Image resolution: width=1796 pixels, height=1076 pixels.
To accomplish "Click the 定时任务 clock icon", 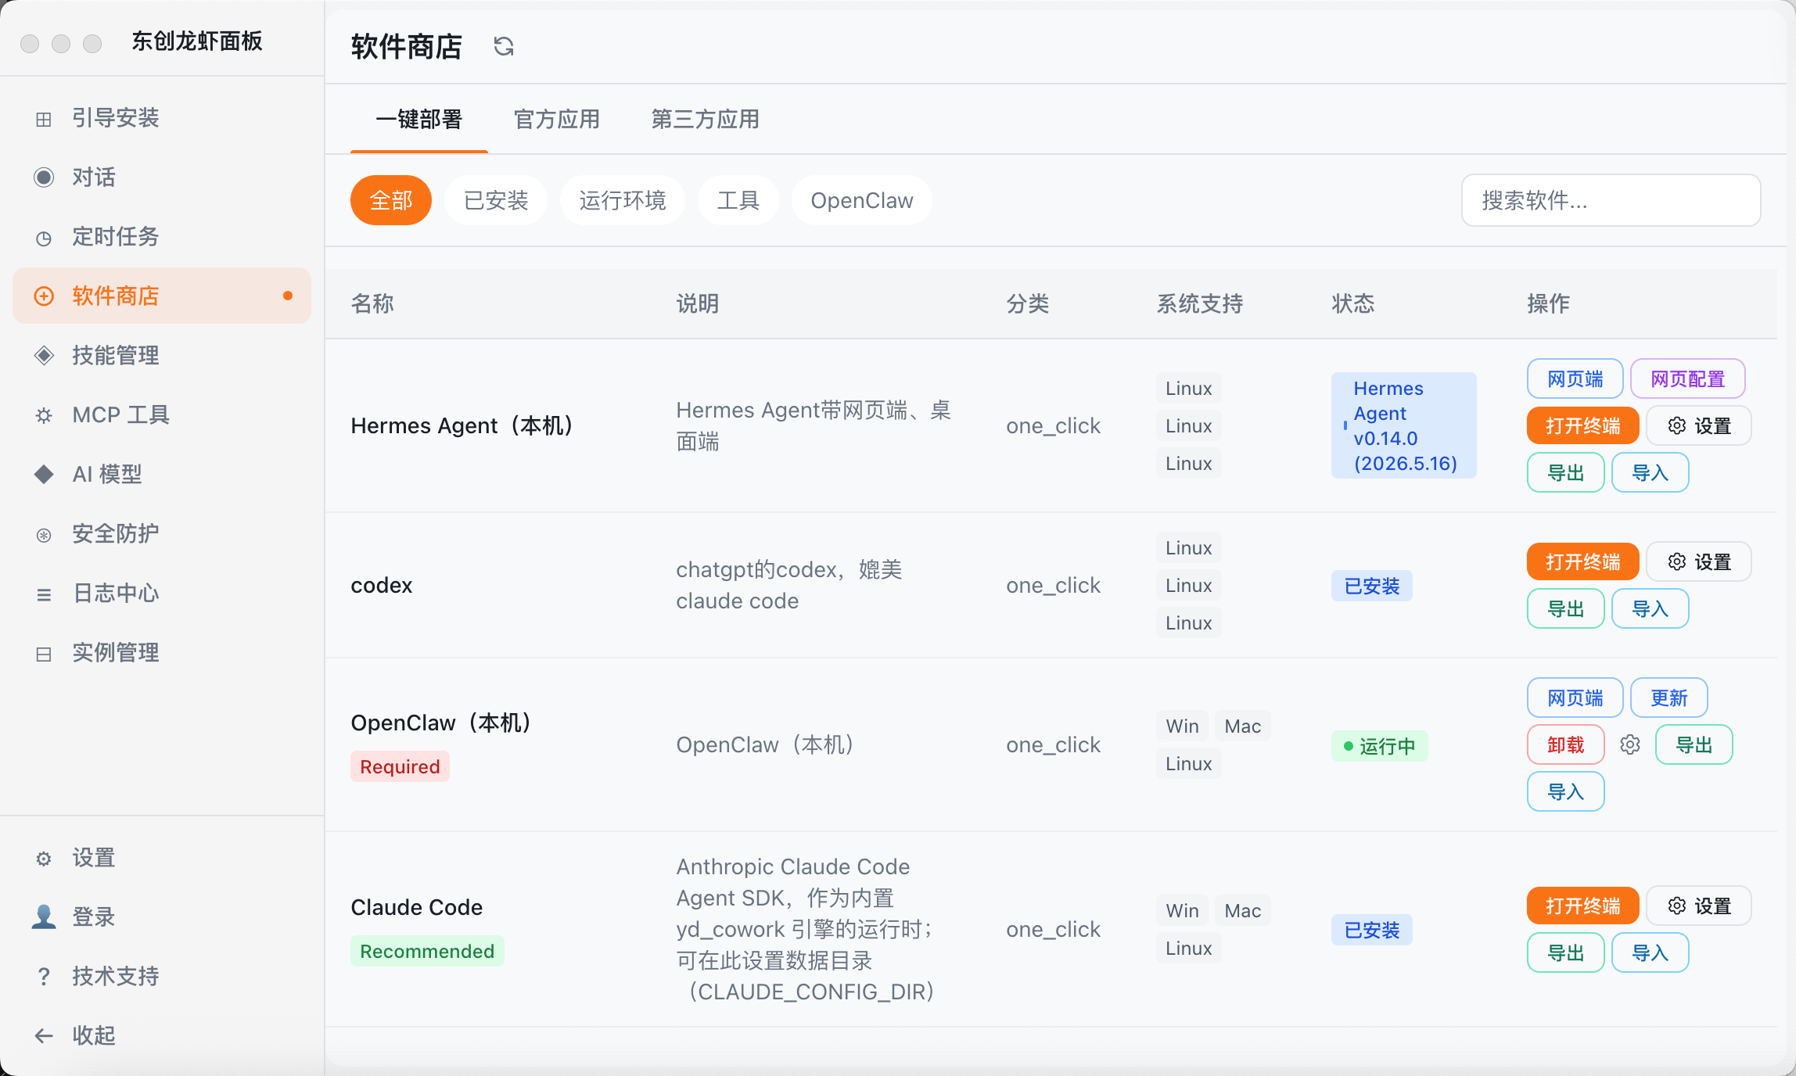I will tap(44, 238).
